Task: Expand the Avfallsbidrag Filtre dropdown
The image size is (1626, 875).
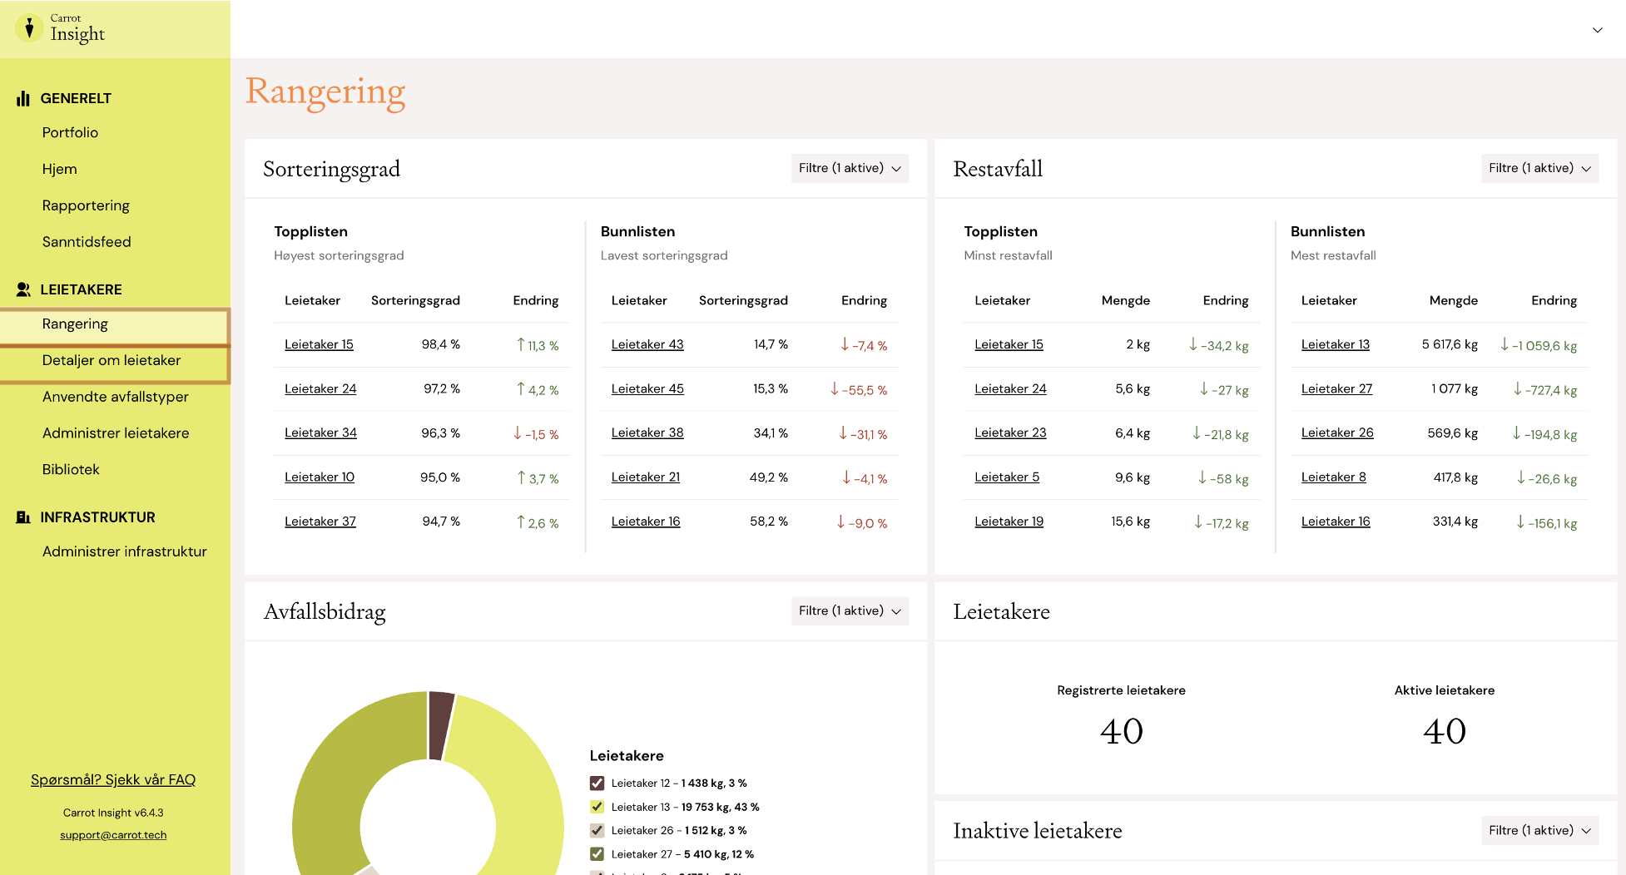Action: (x=850, y=611)
